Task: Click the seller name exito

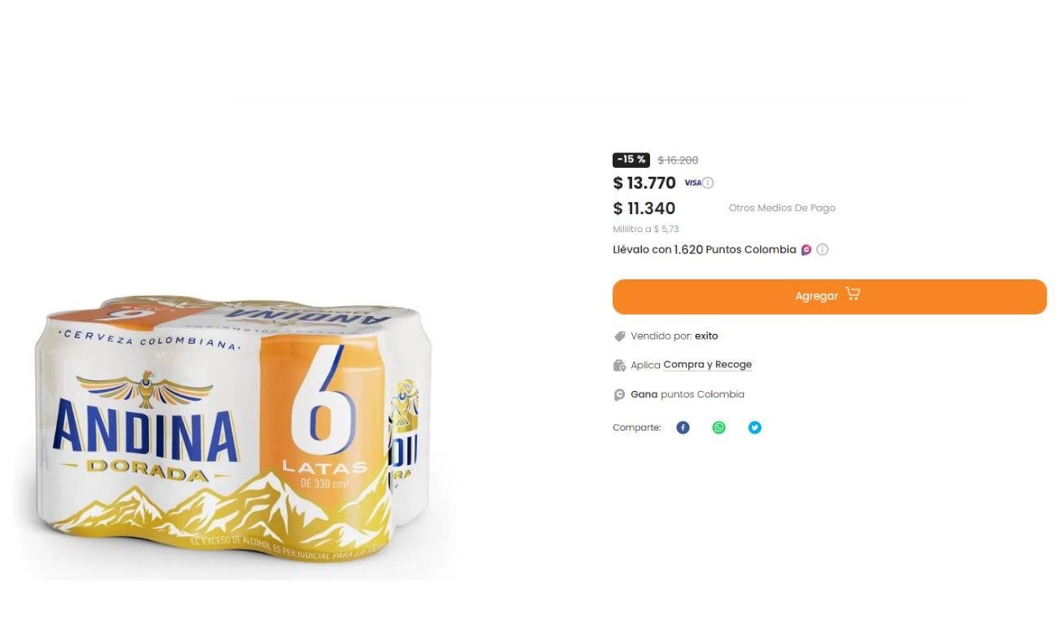Action: [705, 336]
